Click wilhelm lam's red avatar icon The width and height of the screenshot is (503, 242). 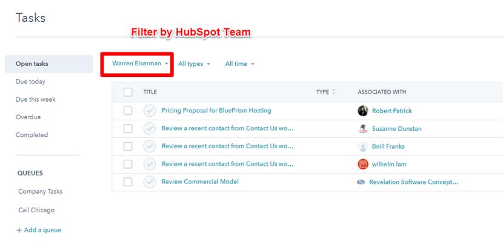pos(363,164)
